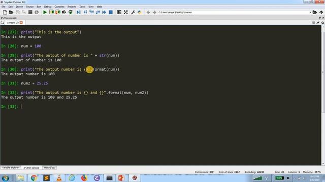This screenshot has width=325, height=182.
Task: Toggle fullscreen mode with arrows icon
Action: point(125,12)
